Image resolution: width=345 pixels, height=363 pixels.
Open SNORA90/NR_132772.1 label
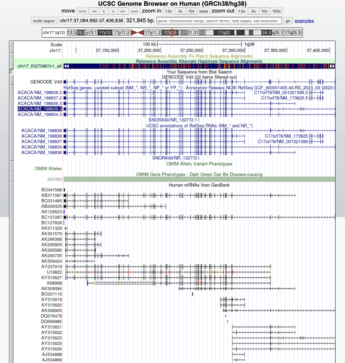(173, 120)
